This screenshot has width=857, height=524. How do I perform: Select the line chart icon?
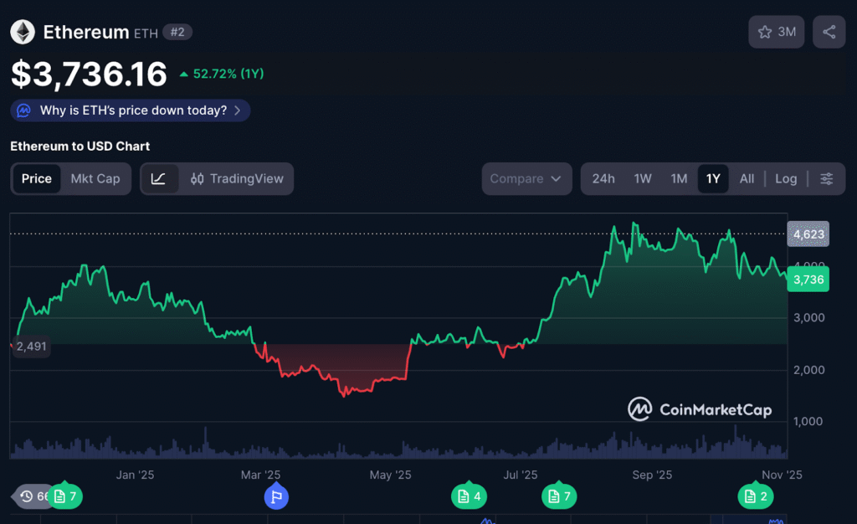159,179
